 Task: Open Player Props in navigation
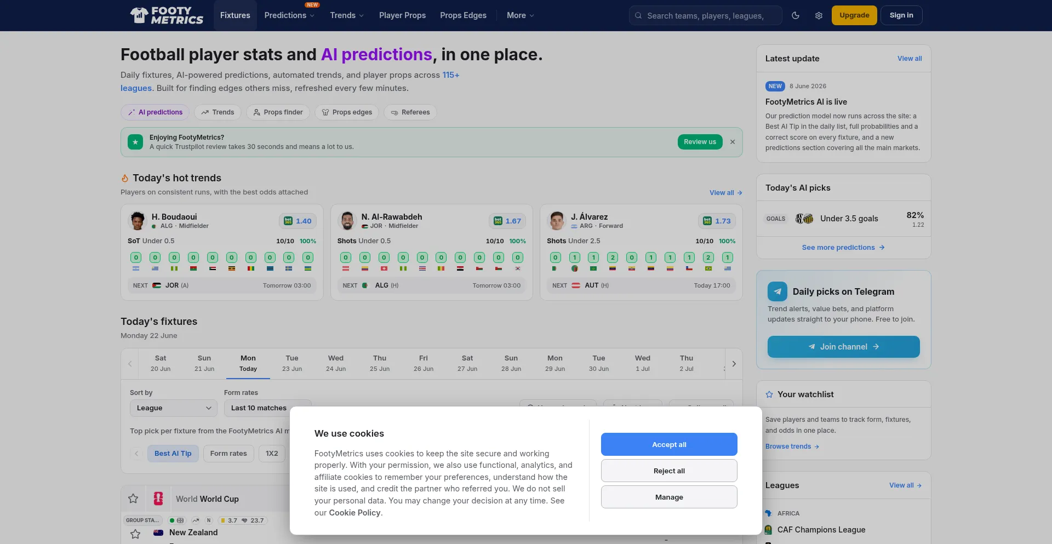click(402, 15)
